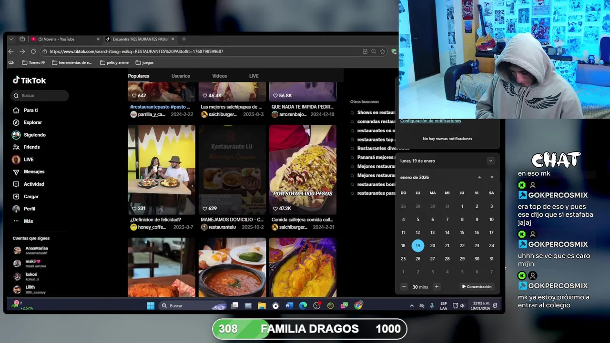Screen dimensions: 610x343
Task: Expand tab list chevron in browser
Action: [11, 39]
